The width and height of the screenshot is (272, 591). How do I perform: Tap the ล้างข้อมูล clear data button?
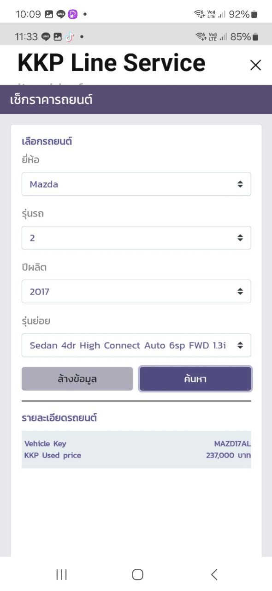coord(77,379)
